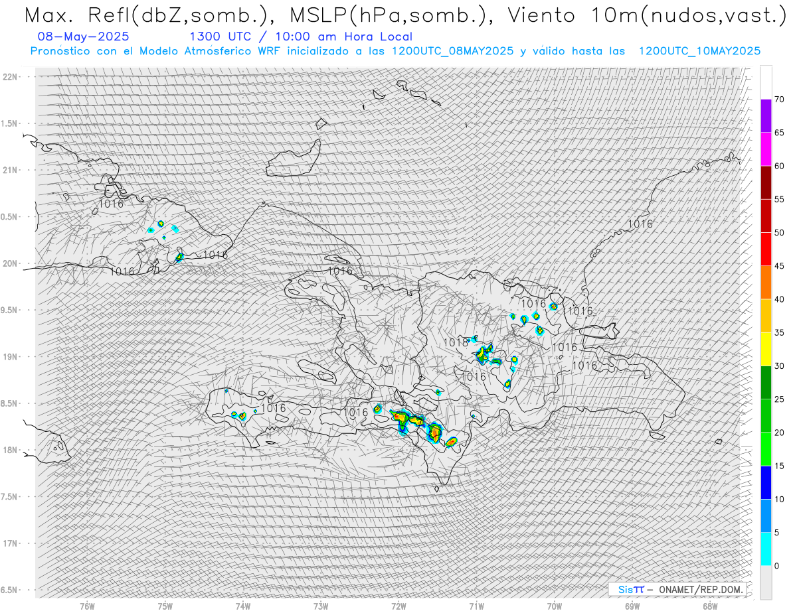Select the date text '08-May-2025'
This screenshot has height=615, width=797.
84,37
